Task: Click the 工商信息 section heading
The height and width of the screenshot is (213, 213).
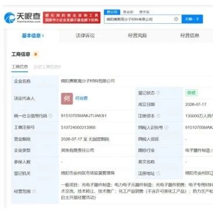Action: [x=21, y=54]
